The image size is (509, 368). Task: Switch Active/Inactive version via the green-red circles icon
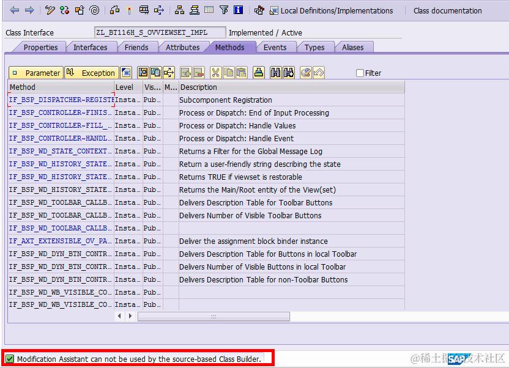pos(65,10)
